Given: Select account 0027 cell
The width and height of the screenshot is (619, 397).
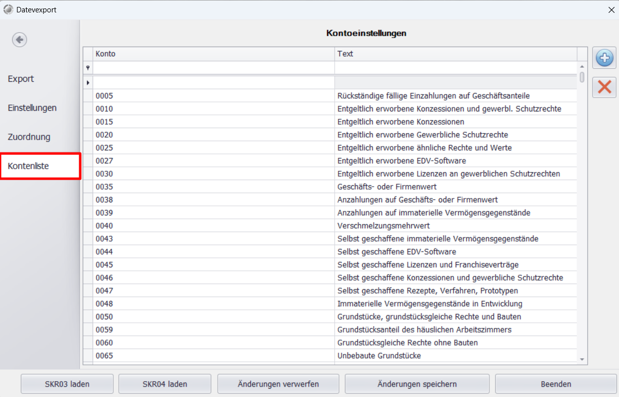Looking at the screenshot, I should tap(214, 161).
